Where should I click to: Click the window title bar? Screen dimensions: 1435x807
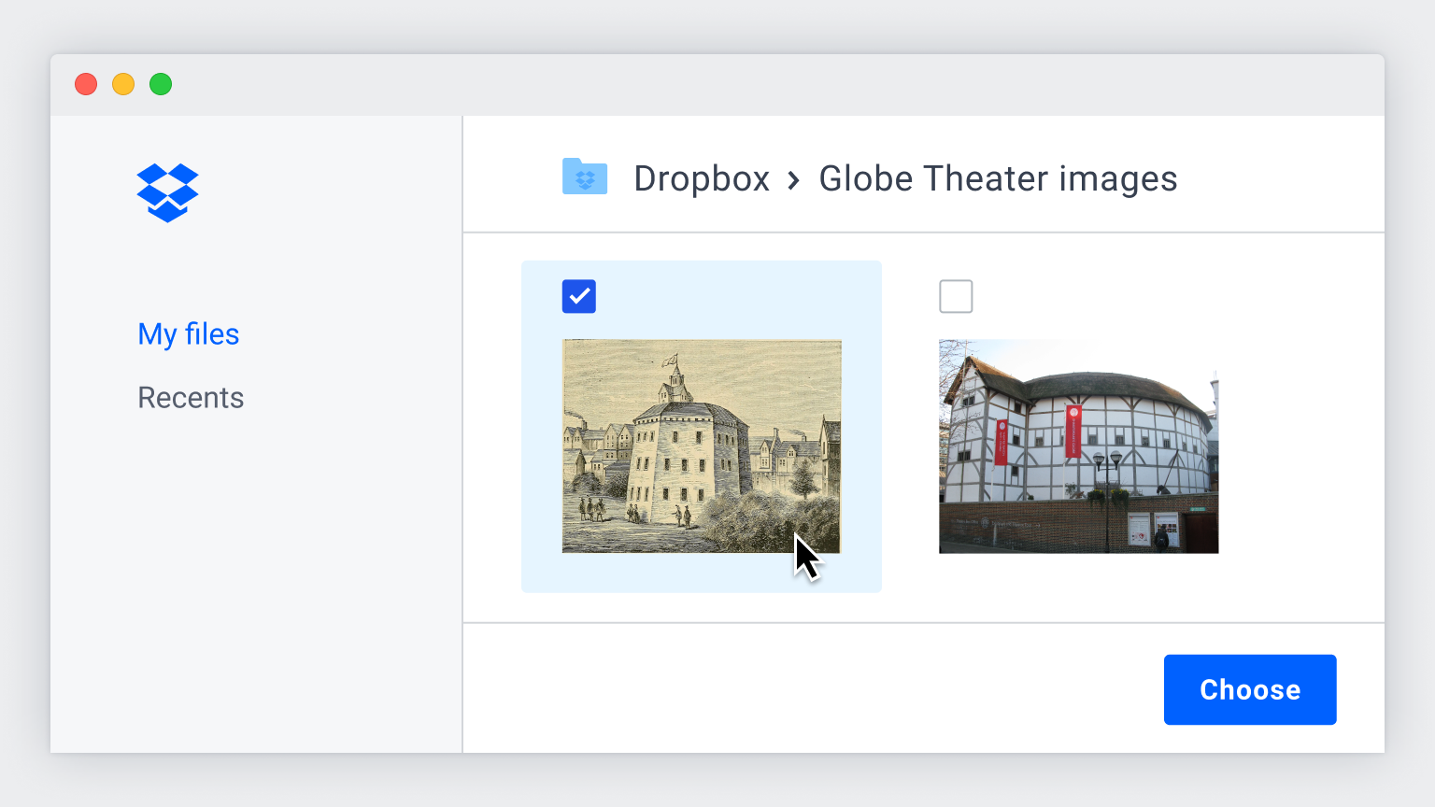pos(747,84)
